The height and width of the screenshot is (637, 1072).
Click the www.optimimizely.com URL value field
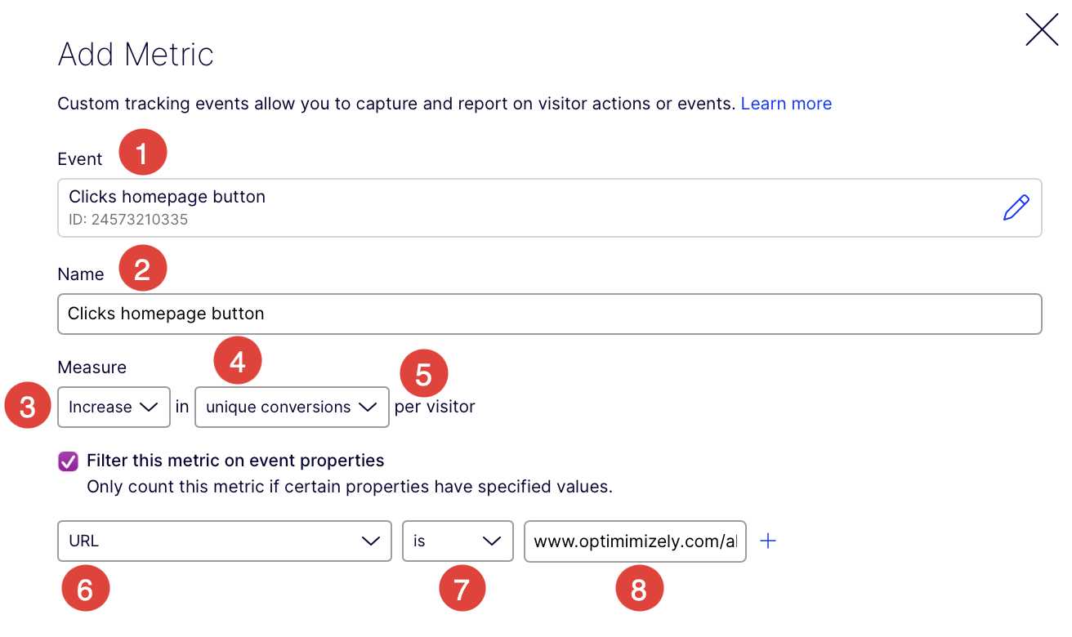click(635, 541)
